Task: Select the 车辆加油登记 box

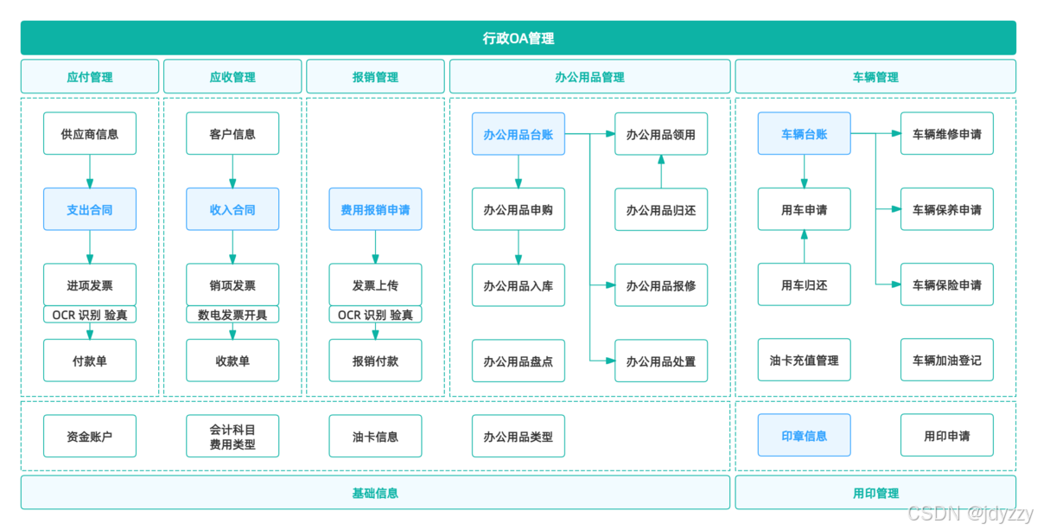Action: pyautogui.click(x=947, y=361)
